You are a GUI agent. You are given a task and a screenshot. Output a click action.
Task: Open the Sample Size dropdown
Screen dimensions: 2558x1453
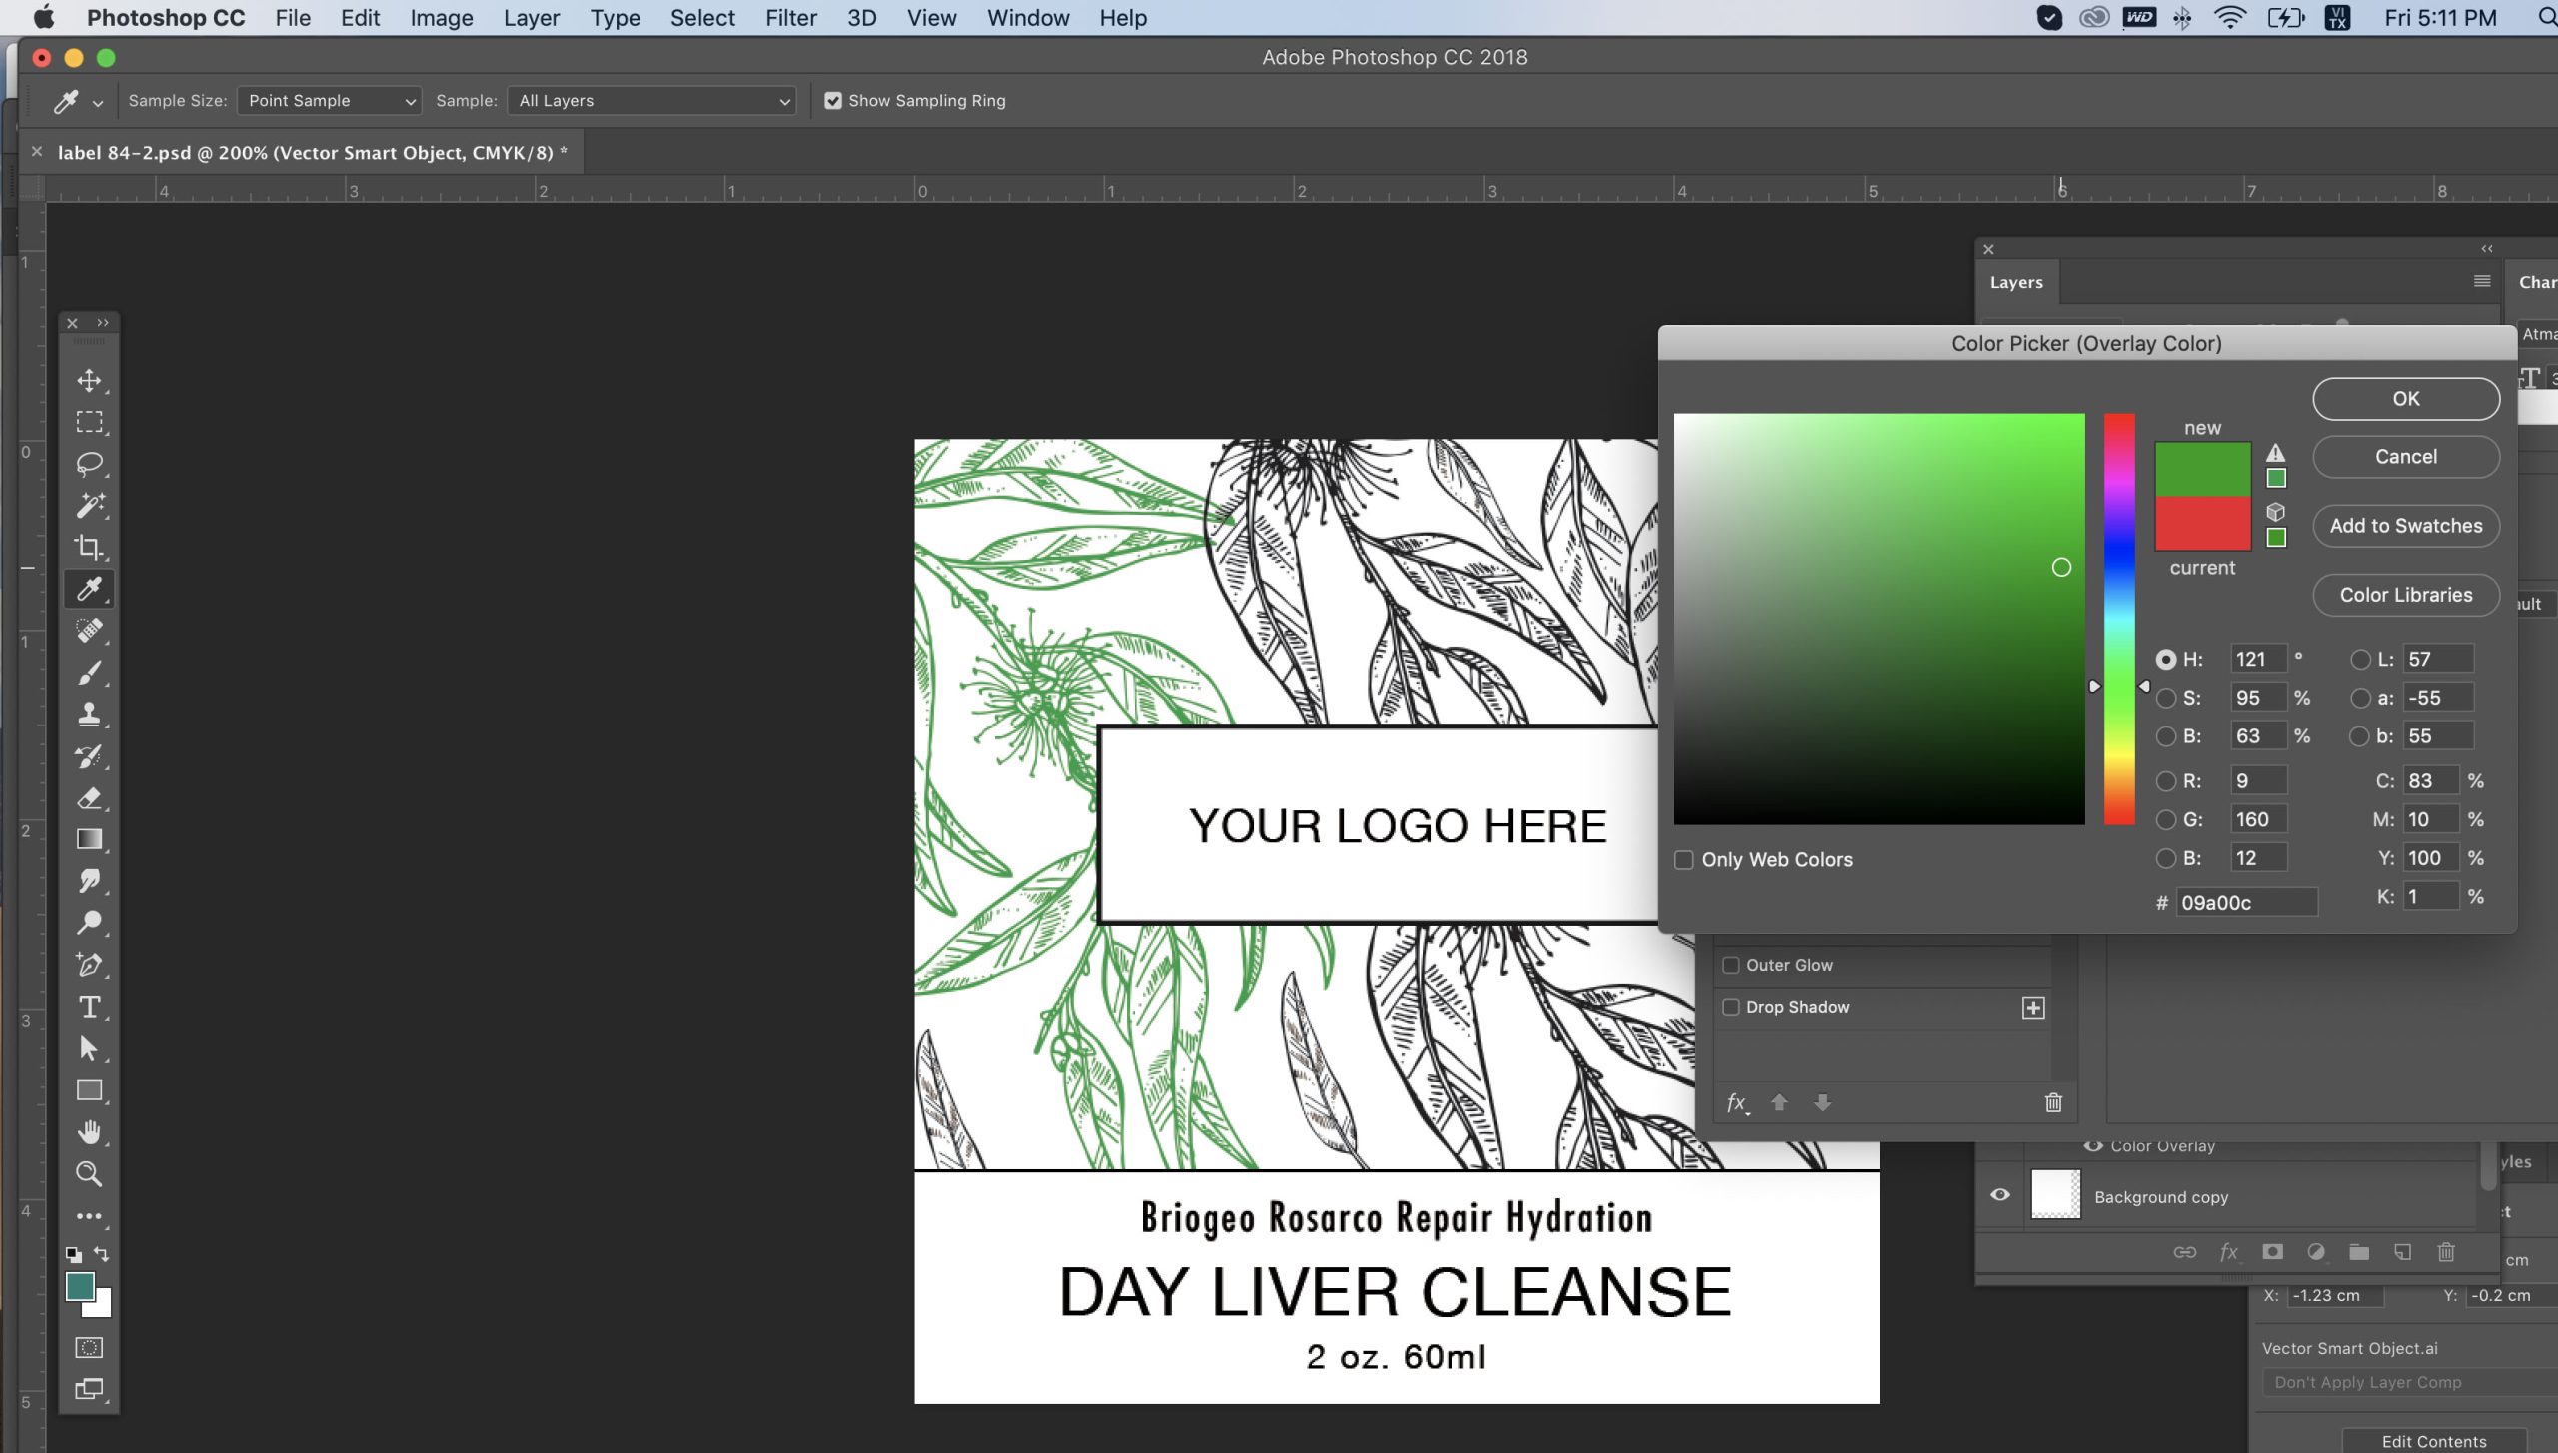329,101
